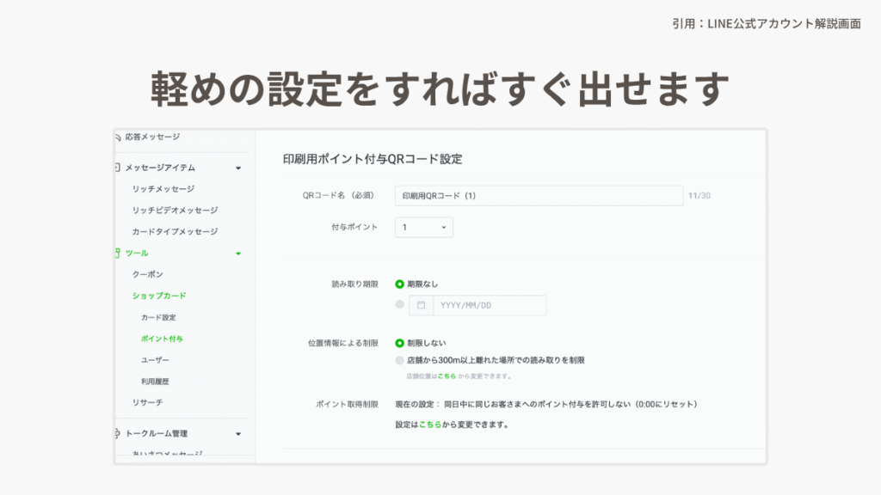Select the 期限なし radio button

399,284
